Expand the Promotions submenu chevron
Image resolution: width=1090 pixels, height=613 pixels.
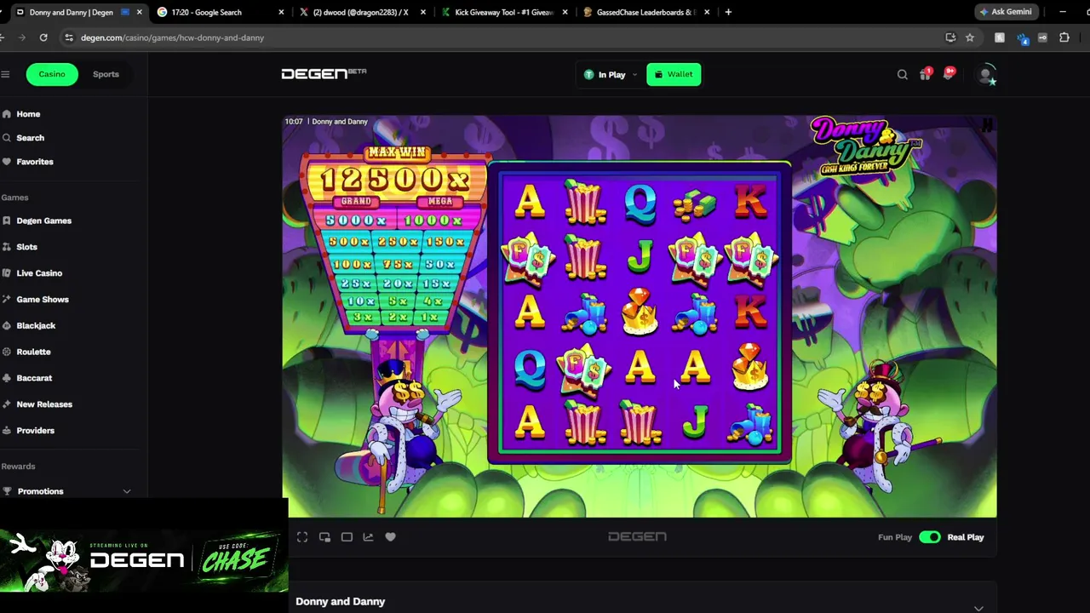coord(127,491)
